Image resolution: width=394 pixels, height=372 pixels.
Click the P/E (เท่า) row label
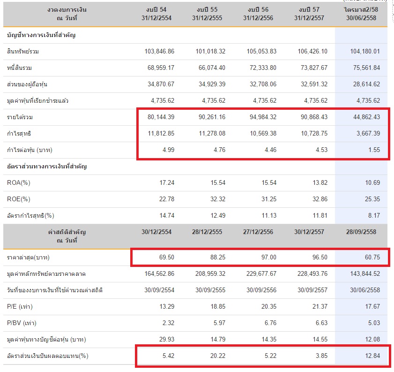[x=20, y=307]
